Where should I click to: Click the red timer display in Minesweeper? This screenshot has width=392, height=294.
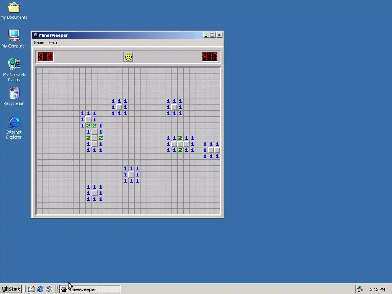tap(210, 57)
